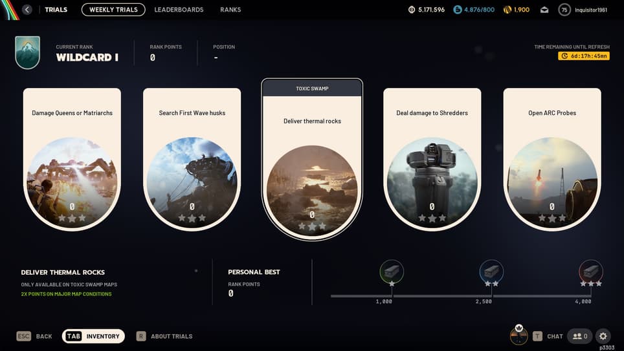Select the Damage Queens or Matriarchs trial card
The width and height of the screenshot is (624, 351).
[x=72, y=160]
